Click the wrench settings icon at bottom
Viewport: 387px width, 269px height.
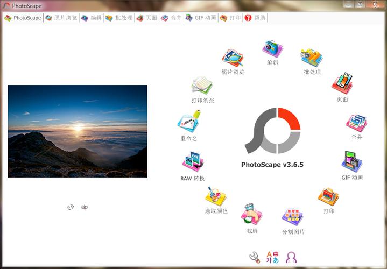[255, 257]
